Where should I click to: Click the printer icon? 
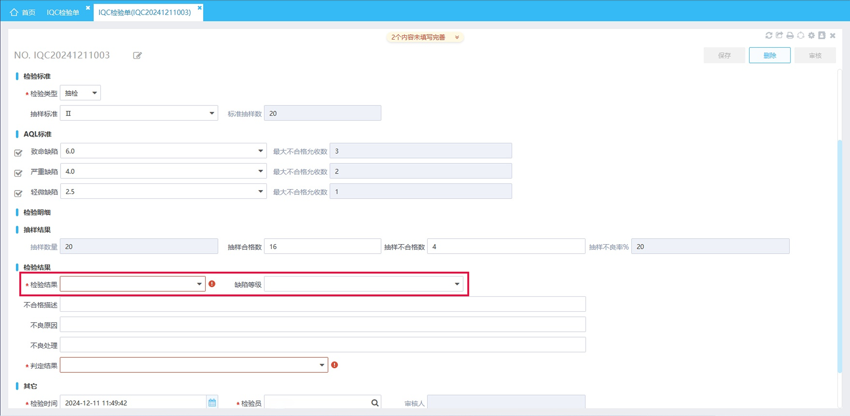click(x=790, y=36)
